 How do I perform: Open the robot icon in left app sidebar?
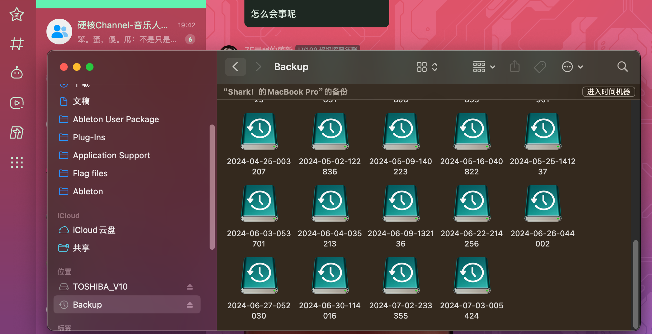[x=17, y=73]
